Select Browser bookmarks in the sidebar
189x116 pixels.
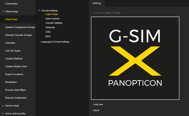(x=16, y=98)
